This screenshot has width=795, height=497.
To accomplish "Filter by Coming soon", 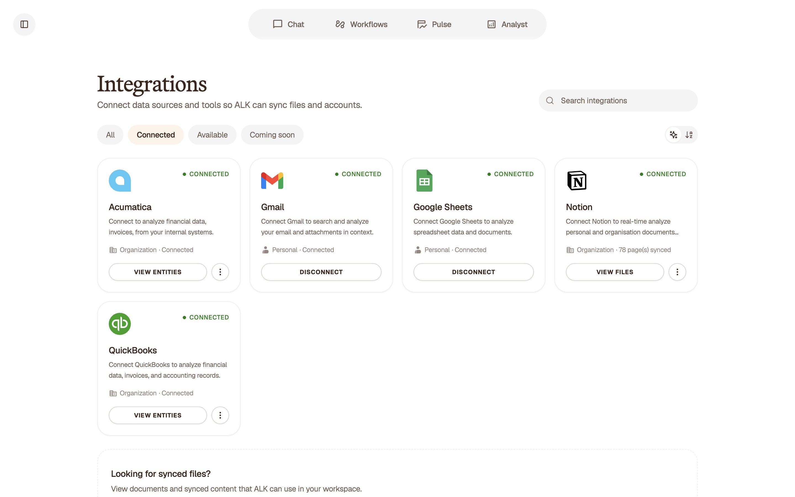I will [272, 135].
